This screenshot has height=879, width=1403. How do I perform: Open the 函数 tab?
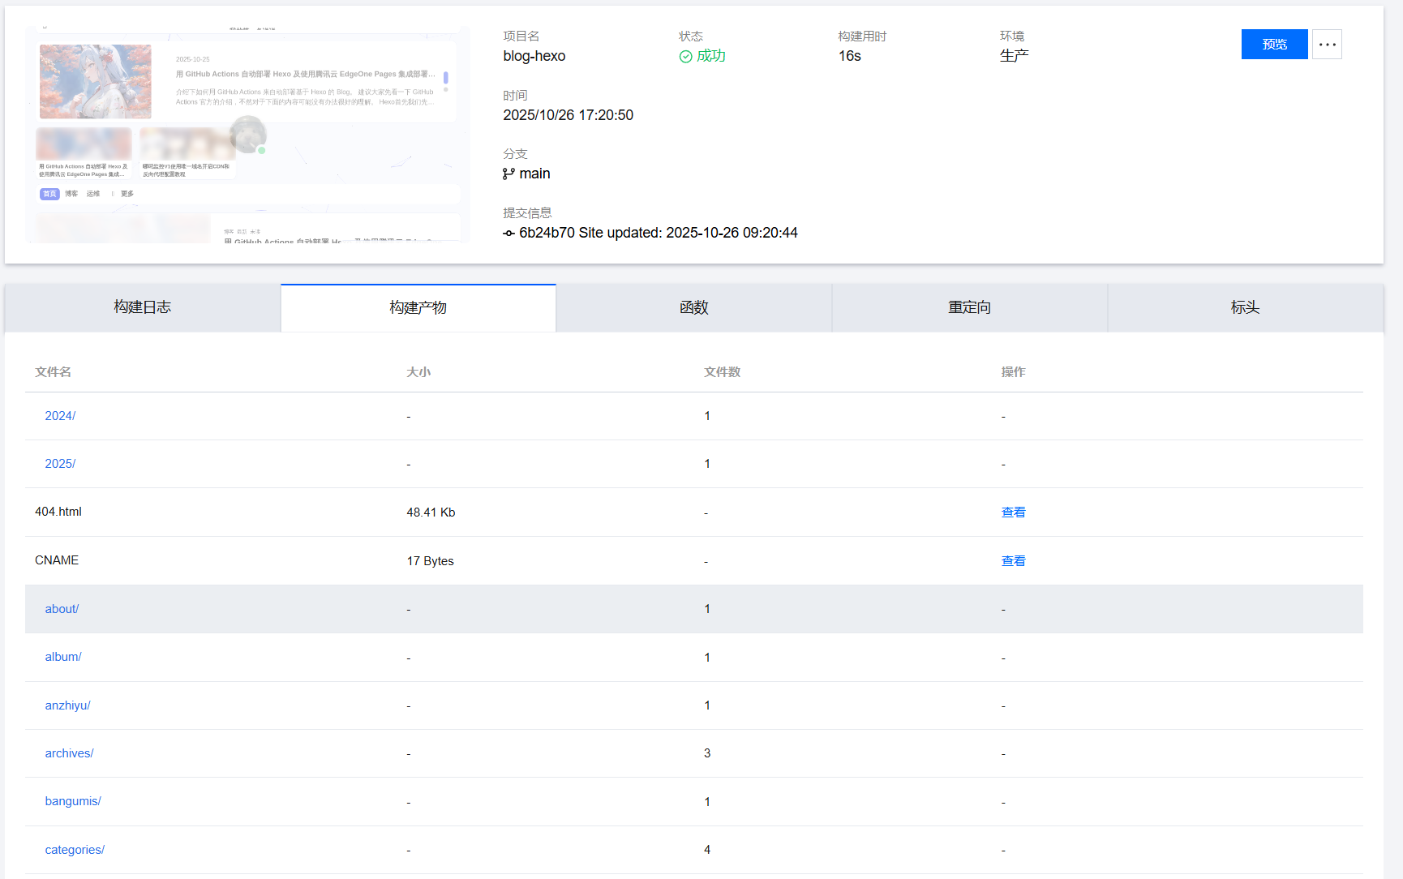[694, 307]
